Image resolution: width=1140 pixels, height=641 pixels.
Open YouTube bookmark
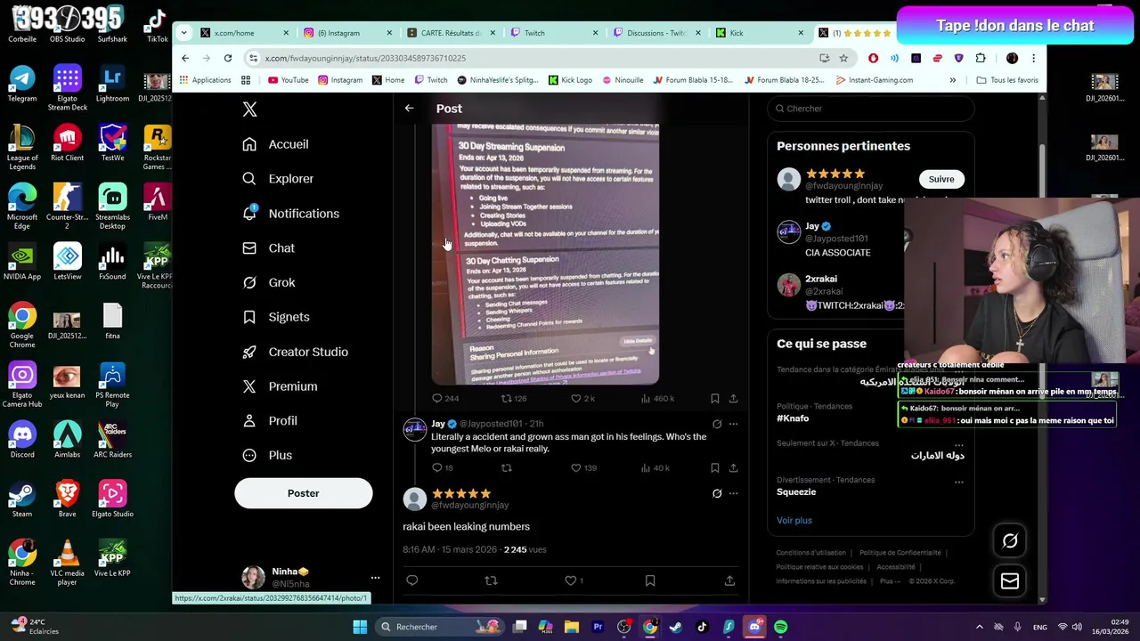coord(288,80)
